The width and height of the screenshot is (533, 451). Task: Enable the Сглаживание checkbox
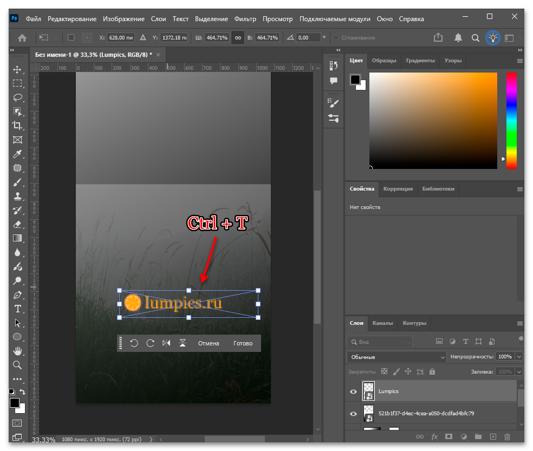[x=336, y=38]
